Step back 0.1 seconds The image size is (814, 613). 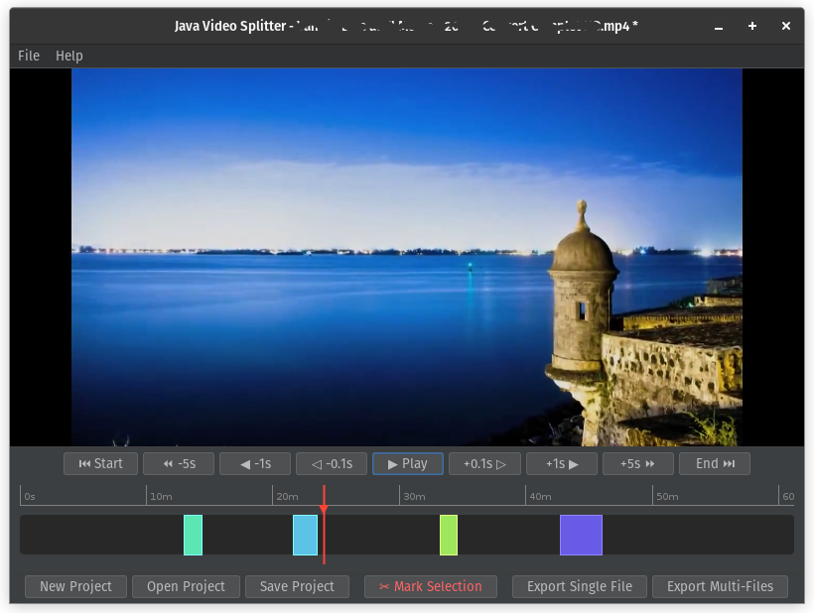pos(332,463)
